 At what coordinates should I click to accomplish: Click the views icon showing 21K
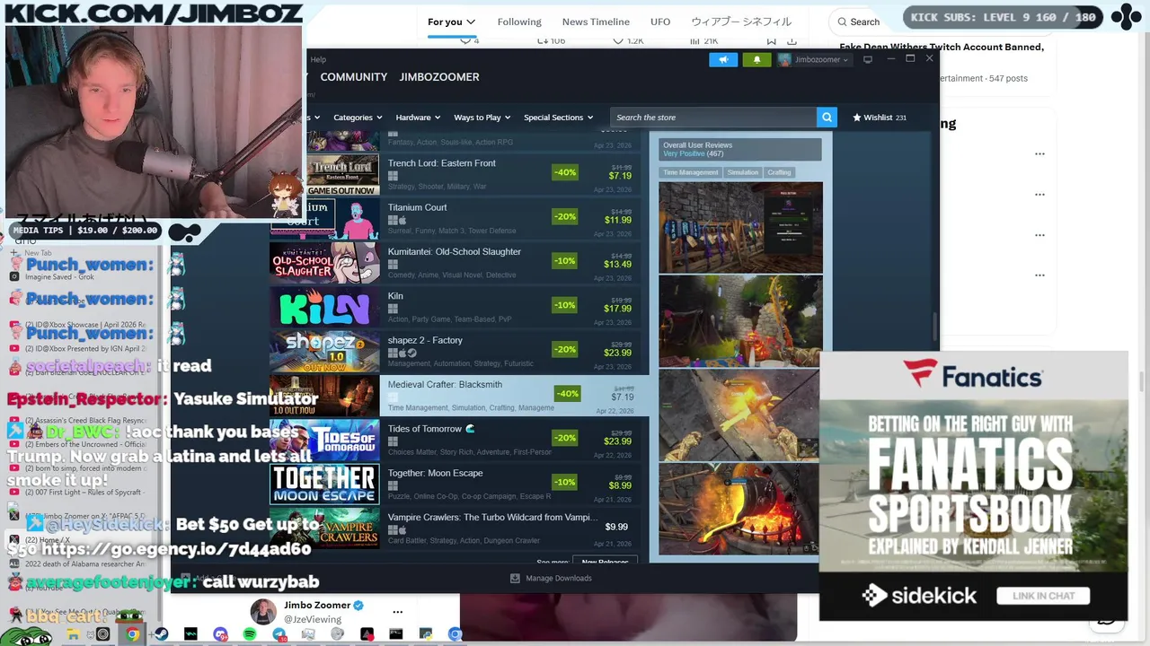[x=694, y=40]
